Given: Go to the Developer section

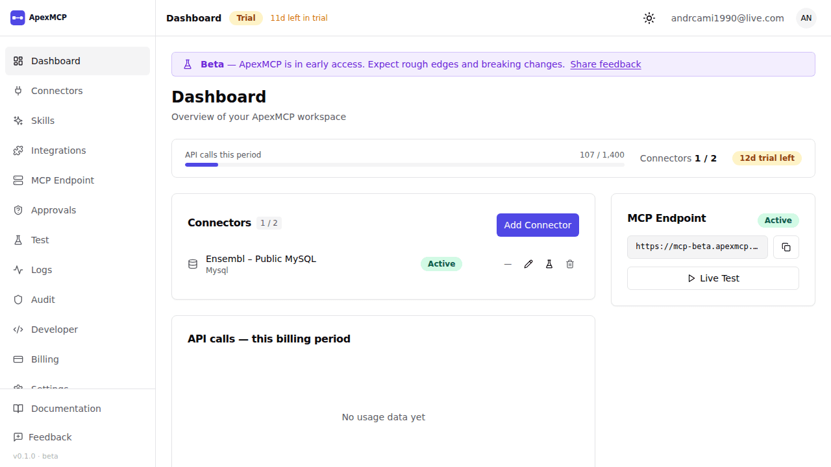Looking at the screenshot, I should 77,329.
